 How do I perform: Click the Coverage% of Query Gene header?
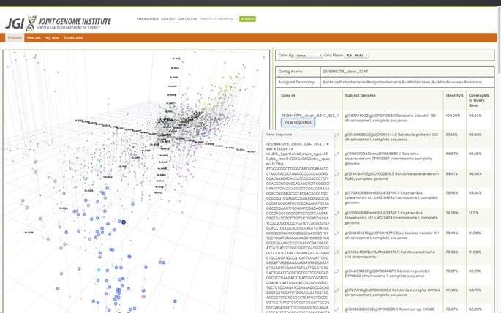click(x=478, y=100)
